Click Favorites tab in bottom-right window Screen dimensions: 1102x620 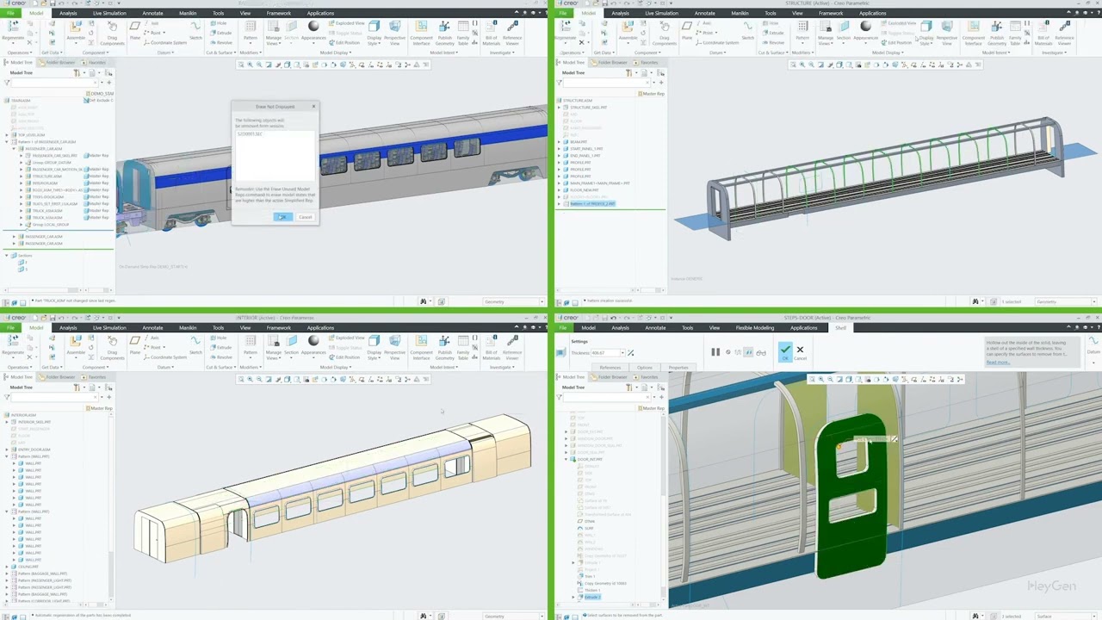(x=646, y=377)
